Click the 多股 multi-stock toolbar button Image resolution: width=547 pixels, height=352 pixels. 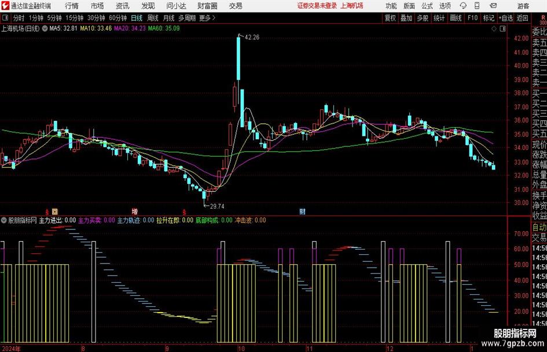pyautogui.click(x=423, y=18)
